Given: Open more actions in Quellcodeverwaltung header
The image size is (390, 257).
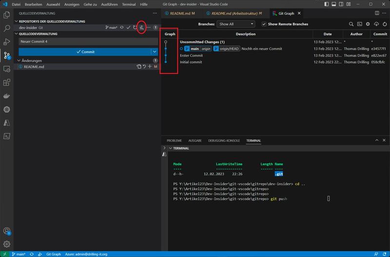Looking at the screenshot, I should [155, 13].
